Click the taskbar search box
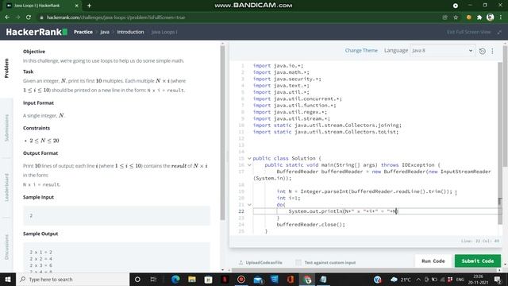 [72, 279]
